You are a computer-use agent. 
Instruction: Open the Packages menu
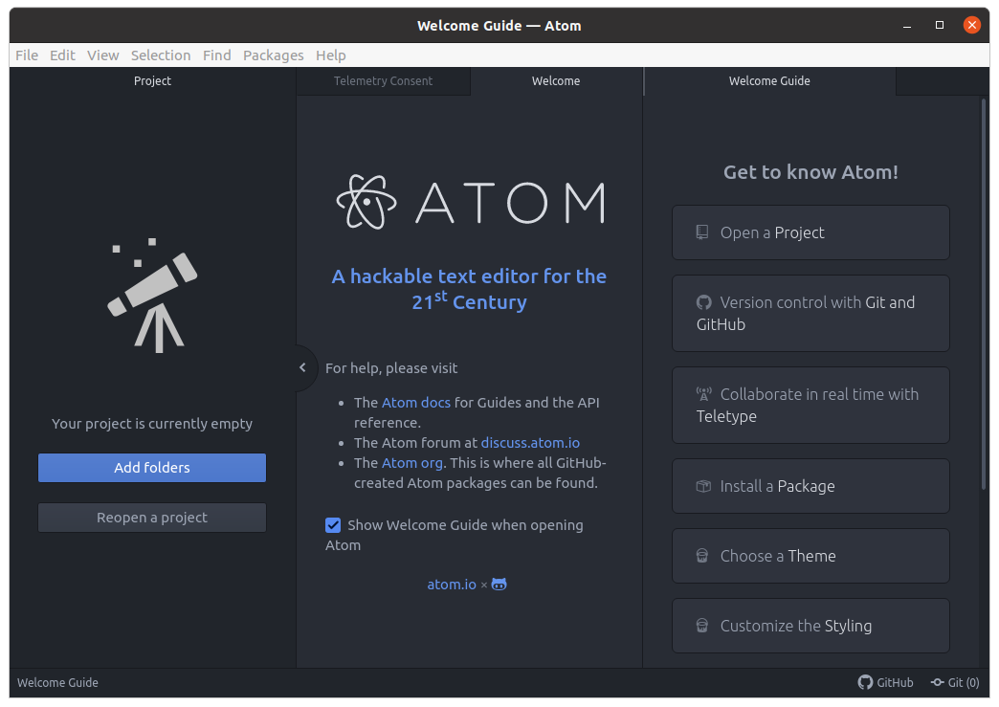pyautogui.click(x=274, y=55)
